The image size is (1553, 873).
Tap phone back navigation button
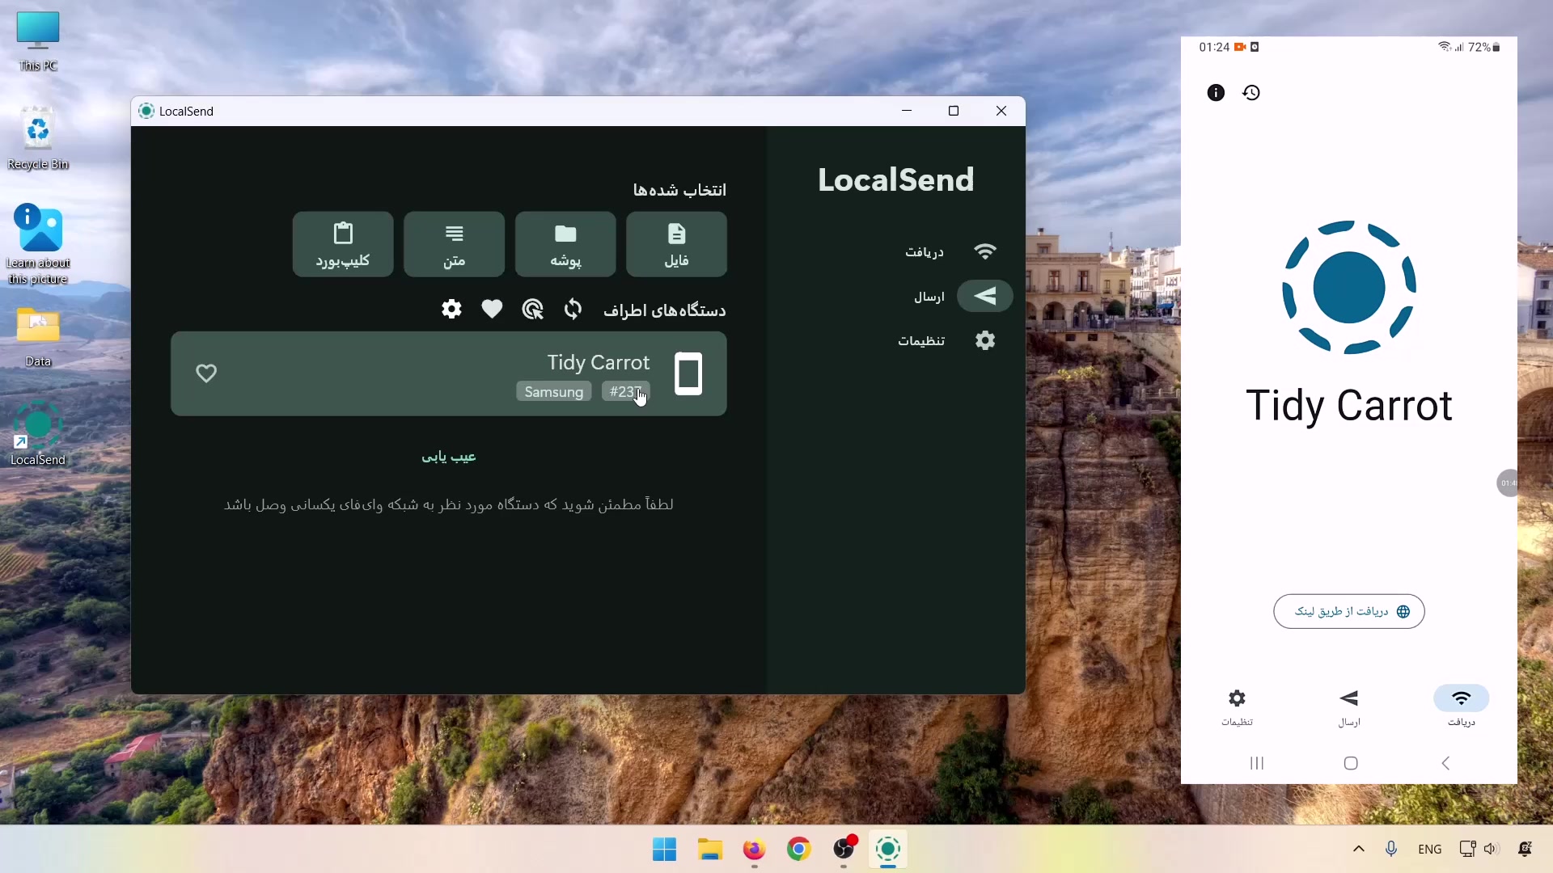tap(1445, 763)
